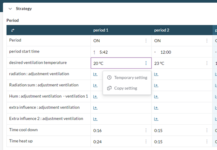Add Extra influence 2 graph period 2

[x=156, y=119]
